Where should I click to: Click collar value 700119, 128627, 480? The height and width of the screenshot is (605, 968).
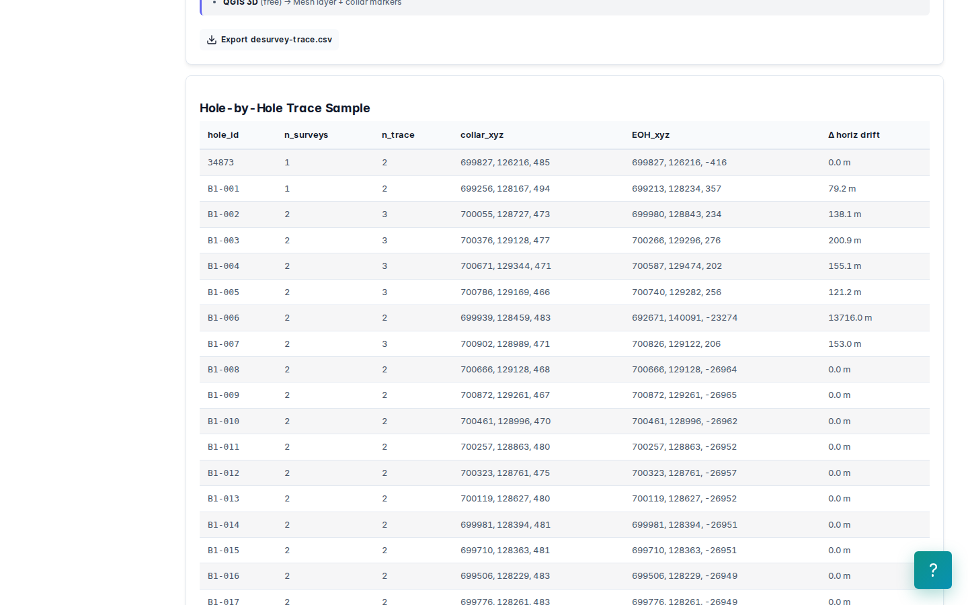click(x=505, y=499)
